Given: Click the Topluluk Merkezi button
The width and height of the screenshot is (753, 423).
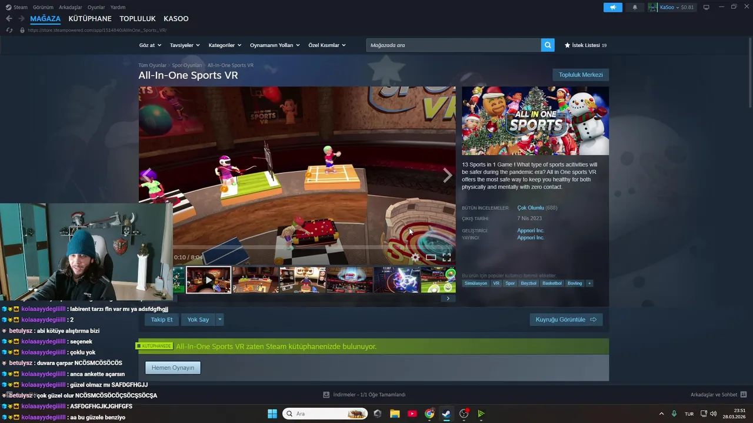Looking at the screenshot, I should click(581, 75).
